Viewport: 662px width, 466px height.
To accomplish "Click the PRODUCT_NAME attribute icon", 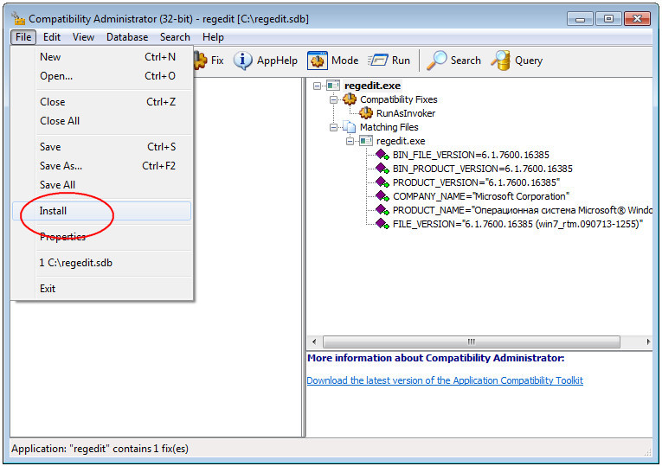I will [x=382, y=210].
